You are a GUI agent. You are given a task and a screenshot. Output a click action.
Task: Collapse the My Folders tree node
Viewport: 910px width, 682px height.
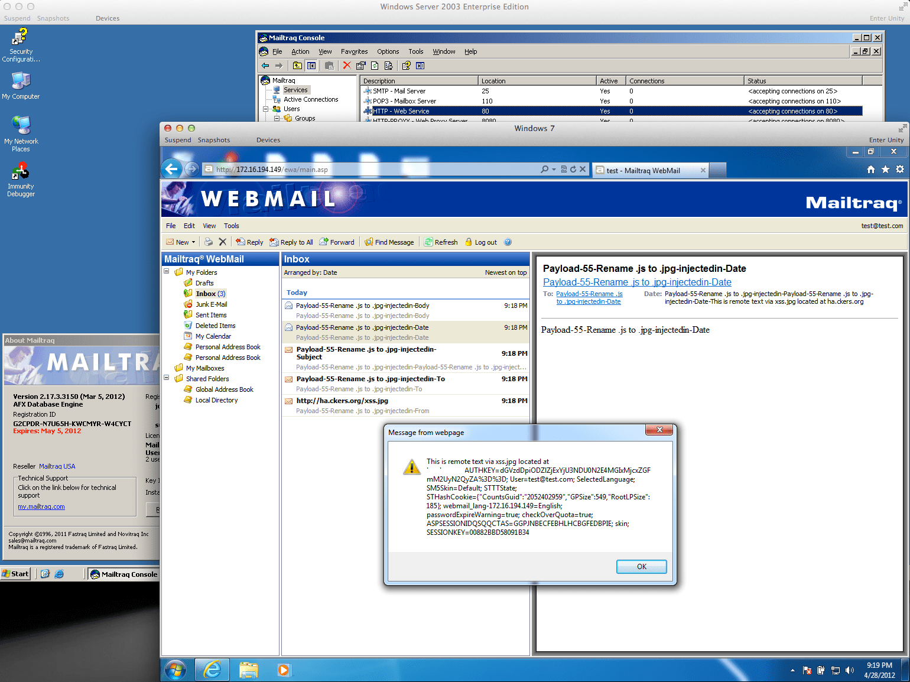[167, 272]
